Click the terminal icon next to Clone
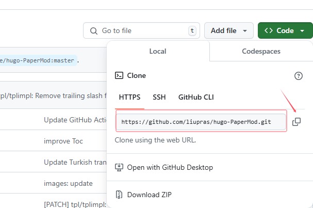 (x=119, y=75)
